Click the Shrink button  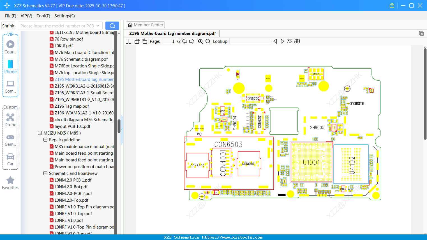[x=8, y=25]
